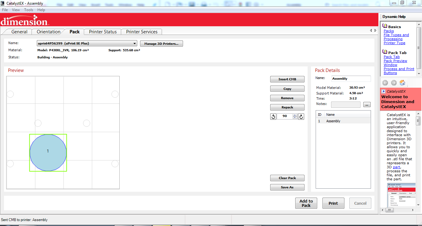Viewport: 422px width, 226px height.
Task: Open the File menu
Action: (x=5, y=10)
